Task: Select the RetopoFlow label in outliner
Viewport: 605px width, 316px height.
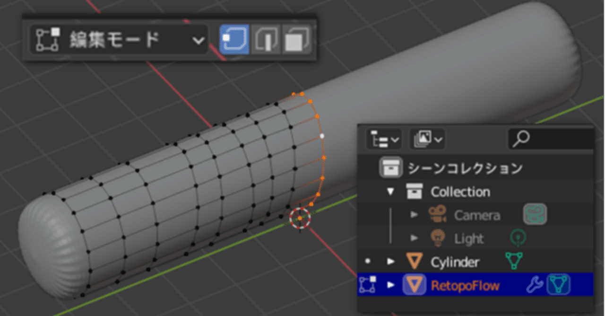Action: (x=465, y=285)
